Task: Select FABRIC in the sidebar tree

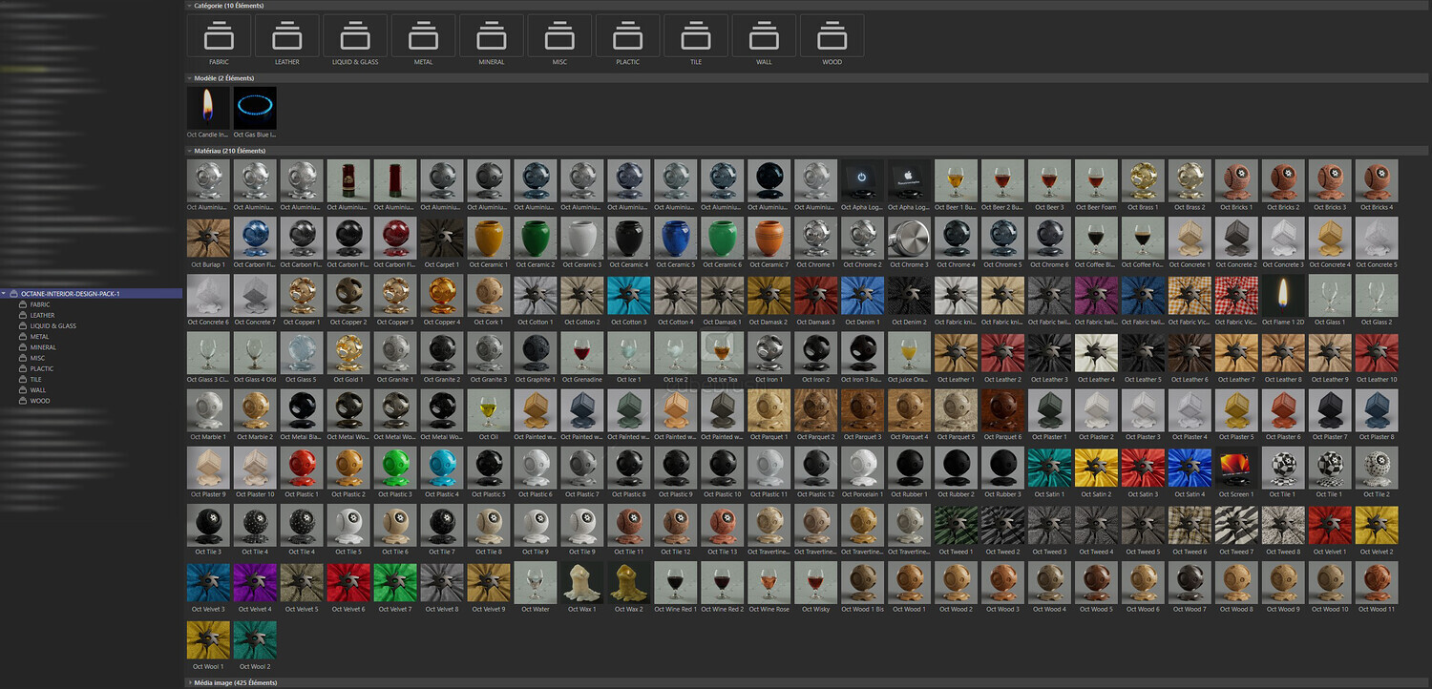Action: coord(40,304)
